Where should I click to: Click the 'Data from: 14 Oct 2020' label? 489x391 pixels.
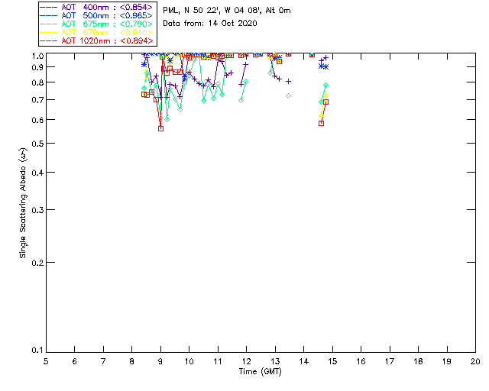coord(210,24)
